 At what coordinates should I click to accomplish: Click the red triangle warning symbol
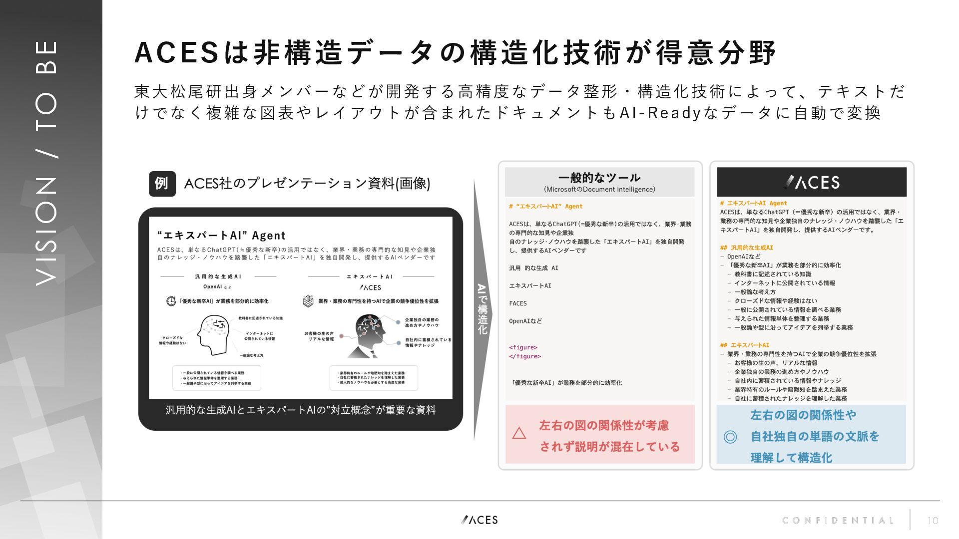pos(519,433)
